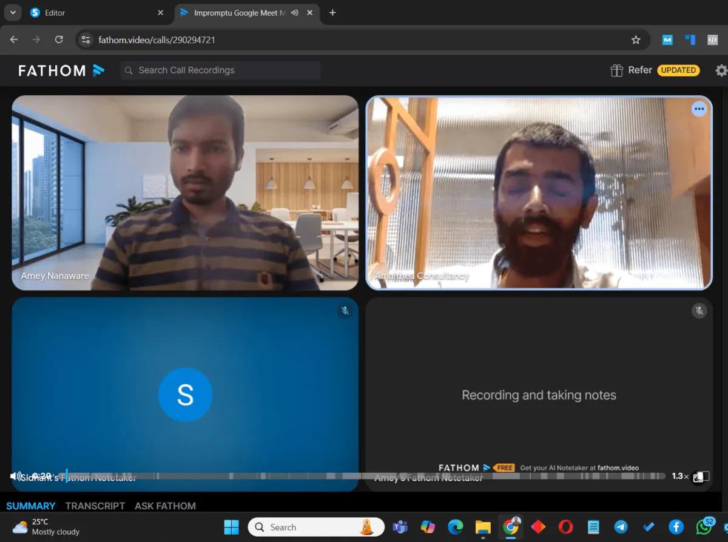Select Amalthea Consultancy video tile
This screenshot has width=728, height=542.
539,192
